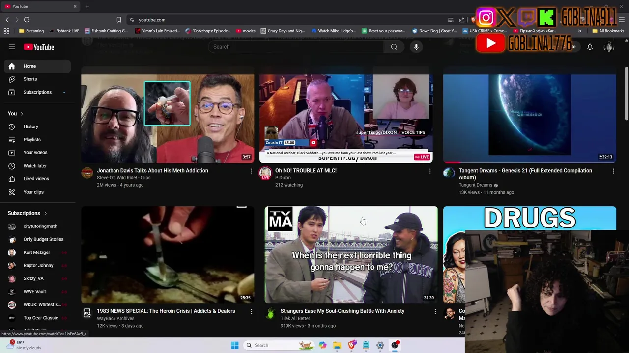Open Liked videos in the sidebar
Viewport: 629px width, 353px height.
[x=37, y=179]
